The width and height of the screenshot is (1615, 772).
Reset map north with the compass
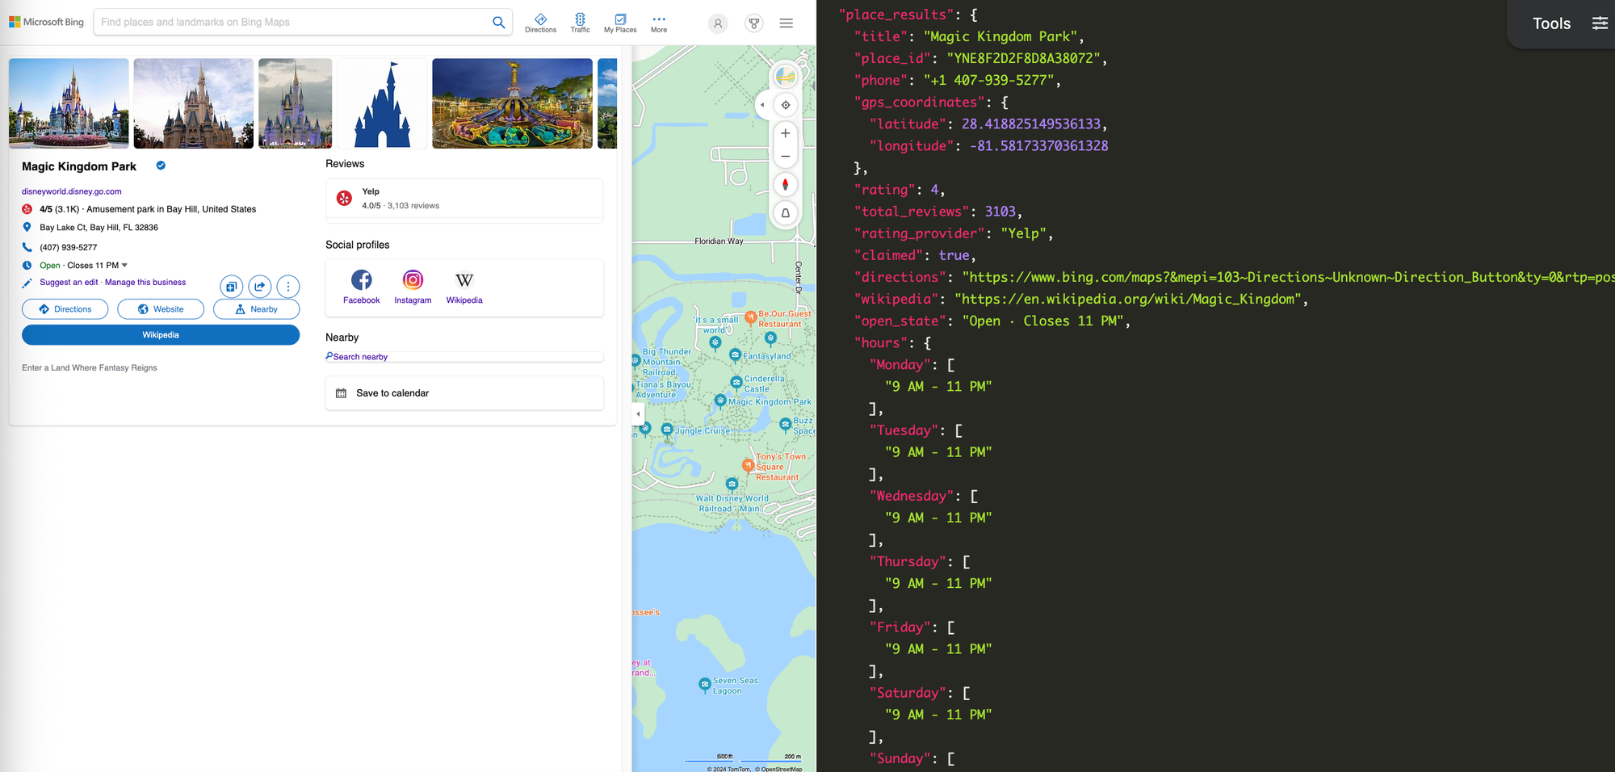click(786, 185)
